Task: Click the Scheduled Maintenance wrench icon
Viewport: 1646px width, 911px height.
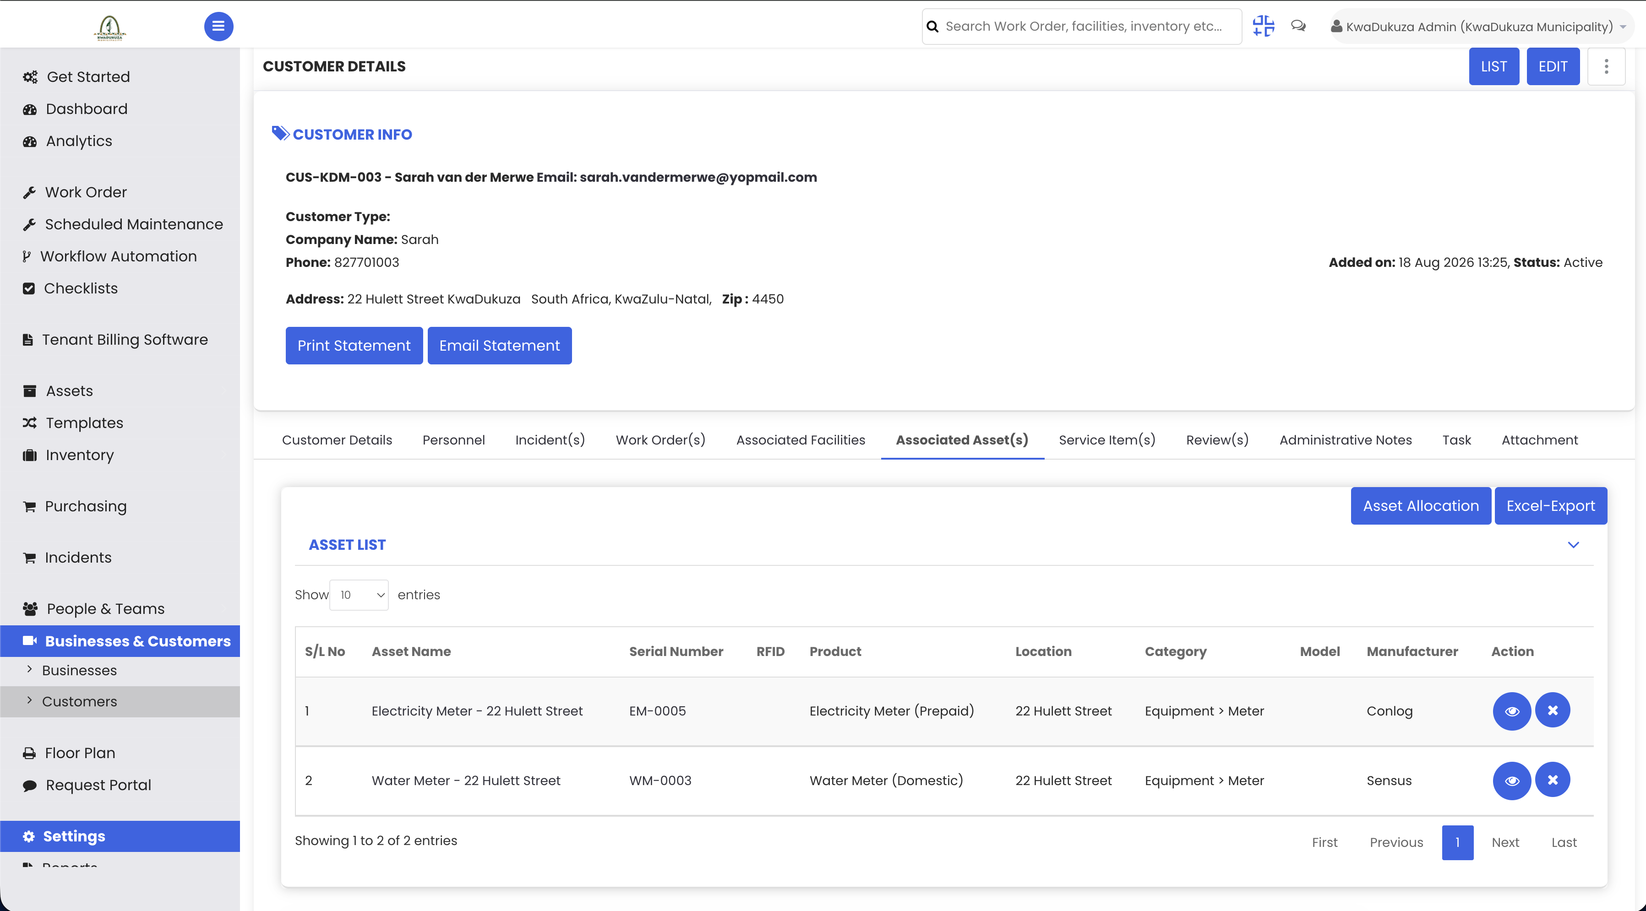Action: tap(29, 224)
